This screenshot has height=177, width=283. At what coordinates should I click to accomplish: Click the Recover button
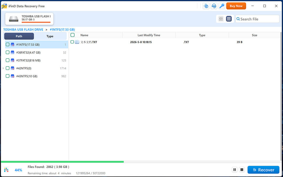(x=263, y=170)
